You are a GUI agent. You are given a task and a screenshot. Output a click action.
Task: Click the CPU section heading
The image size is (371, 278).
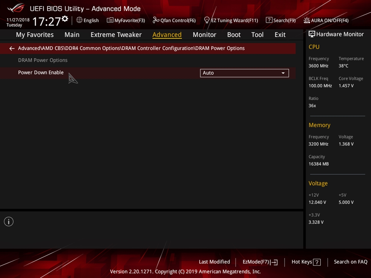click(314, 47)
